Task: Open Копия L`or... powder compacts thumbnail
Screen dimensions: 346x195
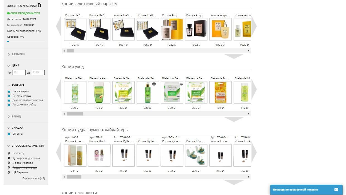Action: [196, 155]
